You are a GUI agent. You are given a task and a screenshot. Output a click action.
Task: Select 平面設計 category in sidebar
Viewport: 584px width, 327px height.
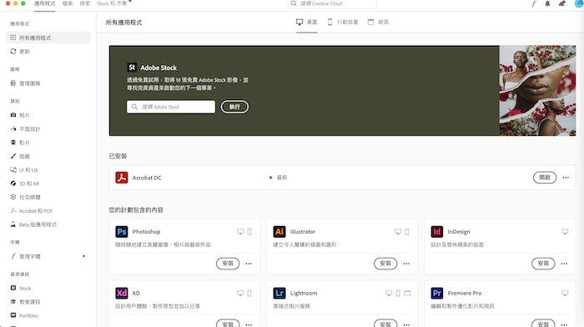[25, 128]
